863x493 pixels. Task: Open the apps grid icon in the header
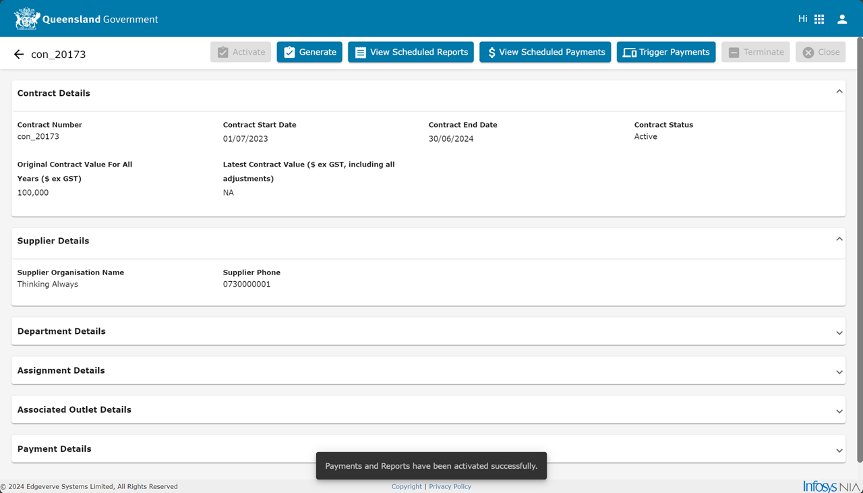(819, 19)
